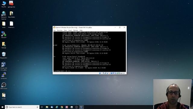Open Internet Explorer from the taskbar
The image size is (193, 109).
57,107
